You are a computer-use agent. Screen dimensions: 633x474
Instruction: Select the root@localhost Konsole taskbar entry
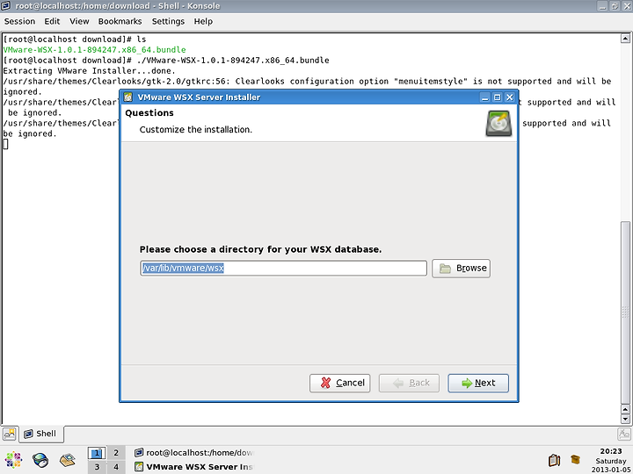point(194,453)
